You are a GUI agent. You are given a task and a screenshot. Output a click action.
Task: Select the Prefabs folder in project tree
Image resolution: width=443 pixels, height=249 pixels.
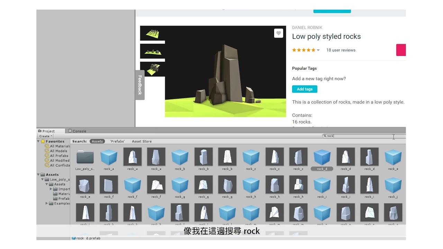(62, 199)
